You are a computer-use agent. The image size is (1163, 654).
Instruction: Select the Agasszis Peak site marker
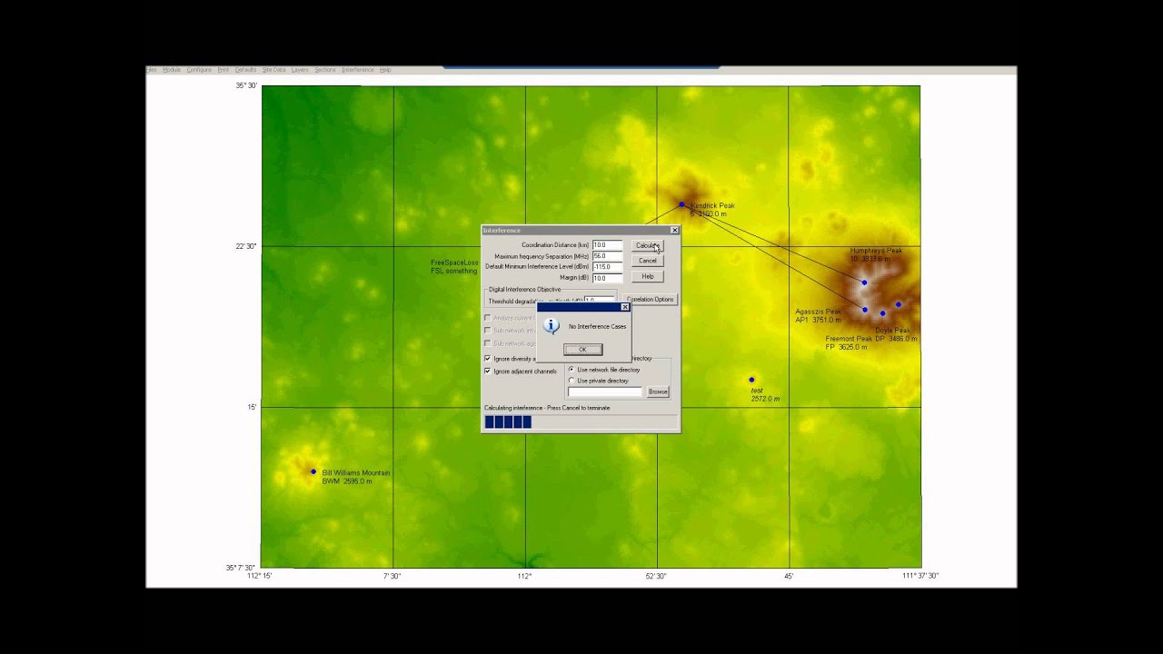coord(865,310)
